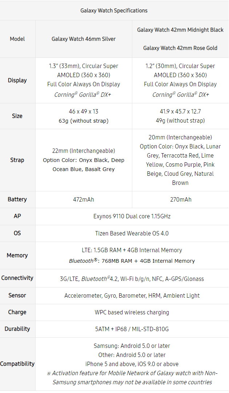Click the WPC based wireless charging text

click(x=132, y=312)
